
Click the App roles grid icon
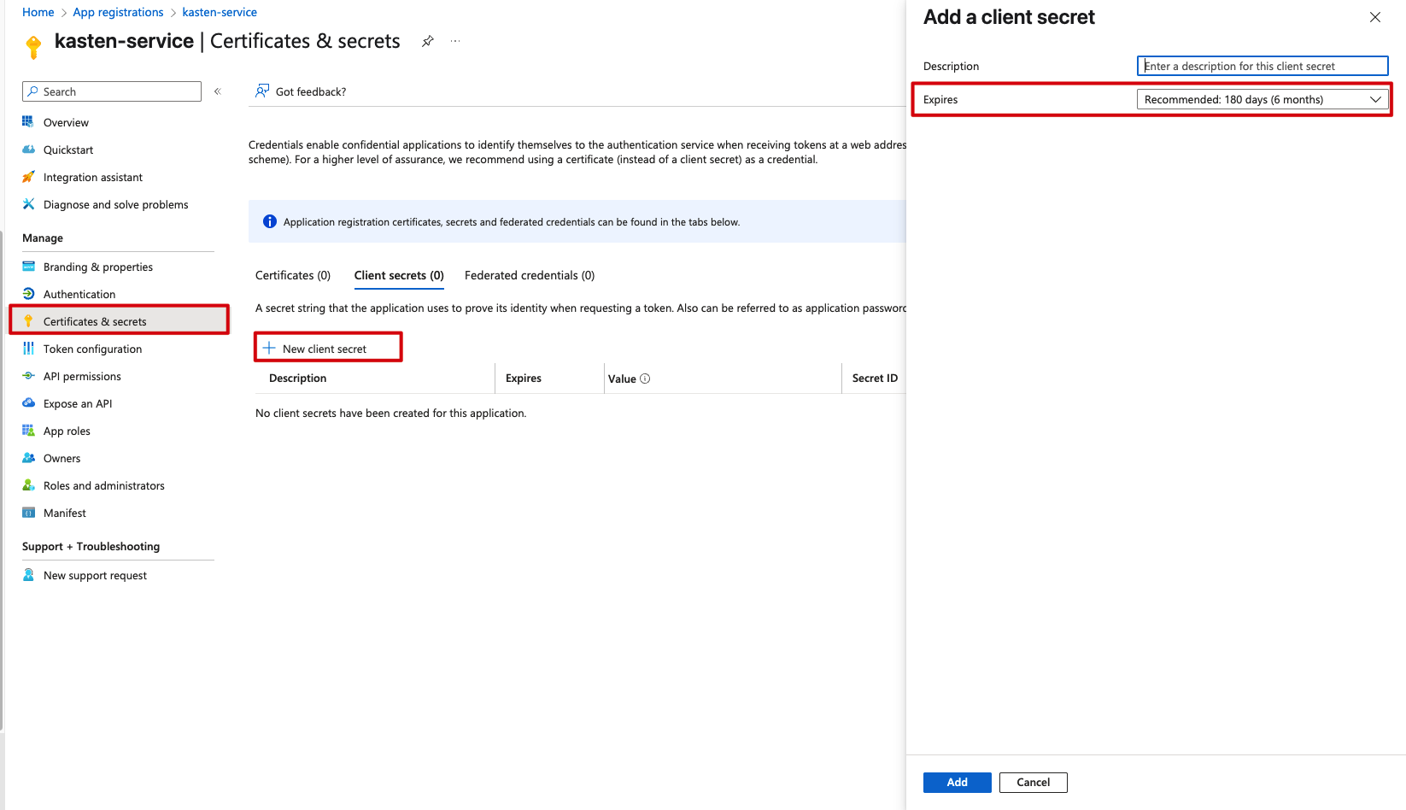28,431
